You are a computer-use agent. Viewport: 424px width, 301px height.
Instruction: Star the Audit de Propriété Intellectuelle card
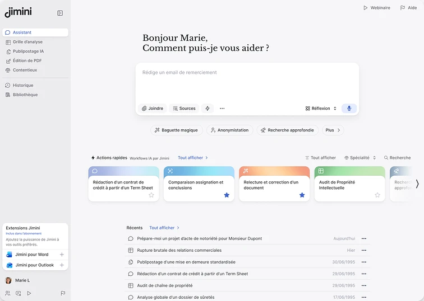tap(377, 195)
